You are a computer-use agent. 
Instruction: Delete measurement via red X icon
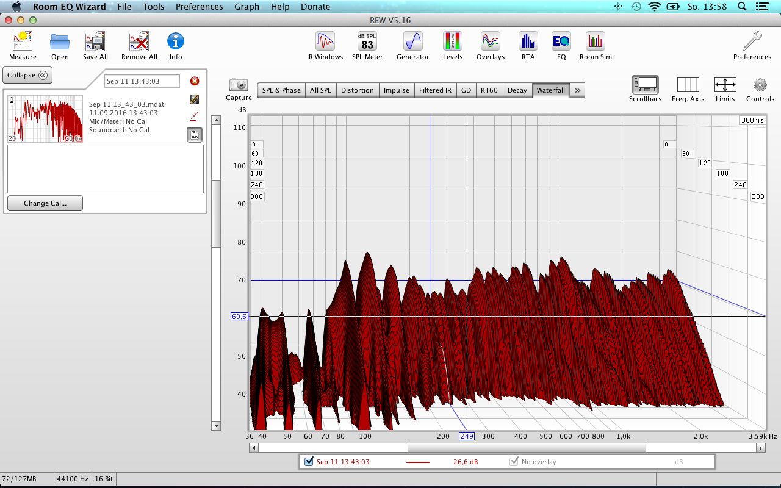click(195, 81)
